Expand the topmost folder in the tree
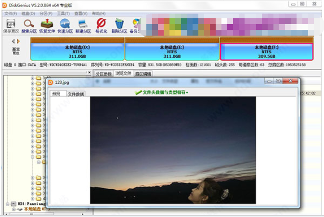The image size is (324, 217). [33, 77]
